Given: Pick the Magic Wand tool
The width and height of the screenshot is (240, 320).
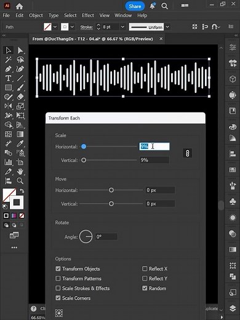Looking at the screenshot, I should coord(8,60).
